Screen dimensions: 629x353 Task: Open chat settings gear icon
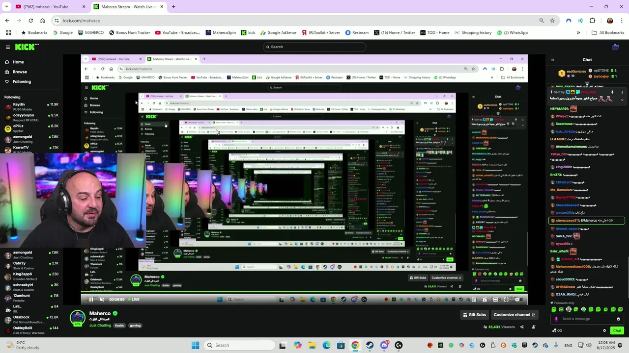[604, 330]
